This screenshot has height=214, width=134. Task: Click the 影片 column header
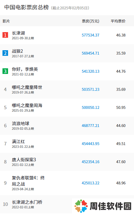point(6,21)
